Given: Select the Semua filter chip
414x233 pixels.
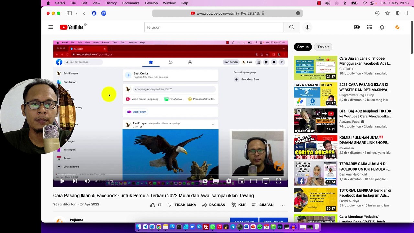Looking at the screenshot, I should [x=303, y=47].
